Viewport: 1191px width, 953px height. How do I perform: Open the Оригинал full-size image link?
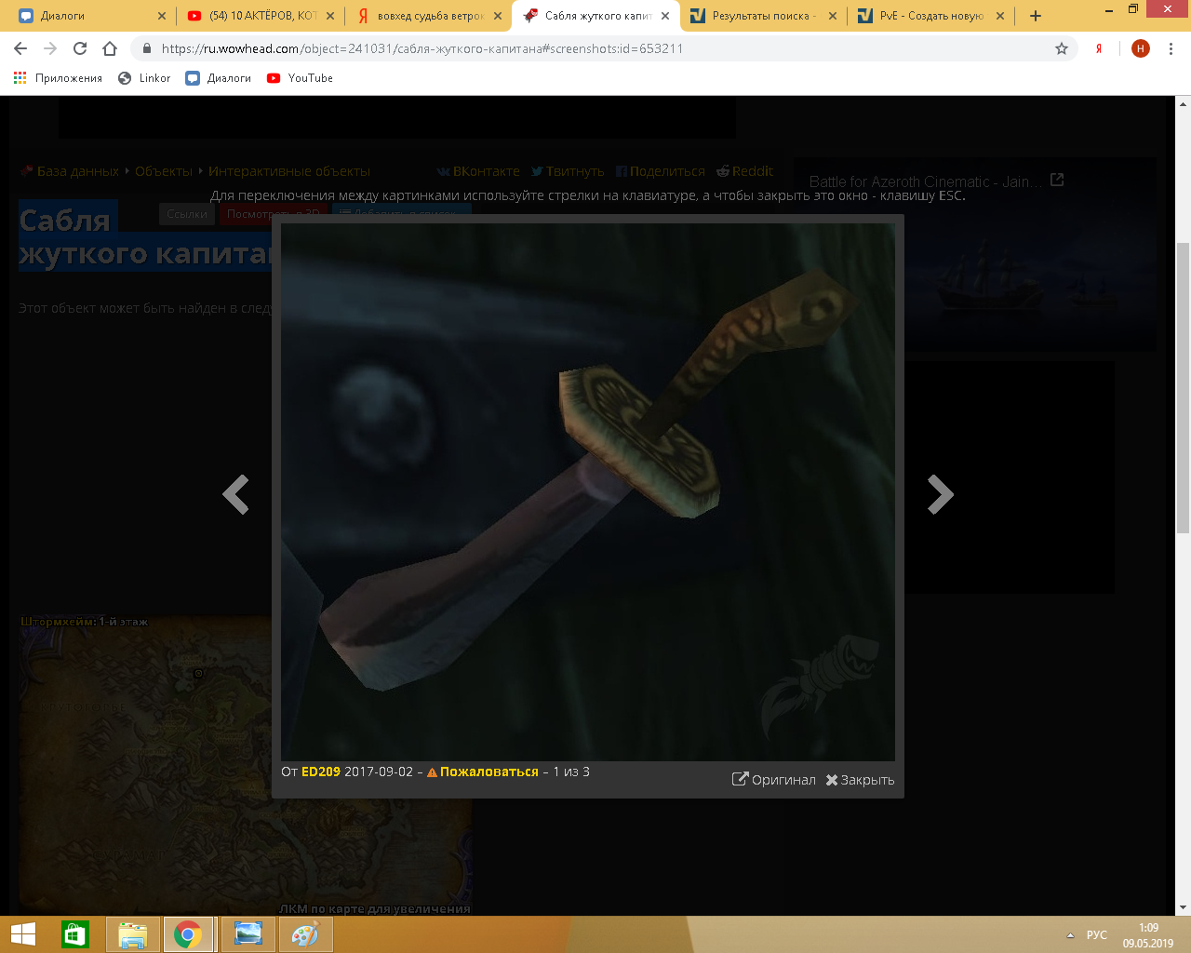[x=774, y=780]
